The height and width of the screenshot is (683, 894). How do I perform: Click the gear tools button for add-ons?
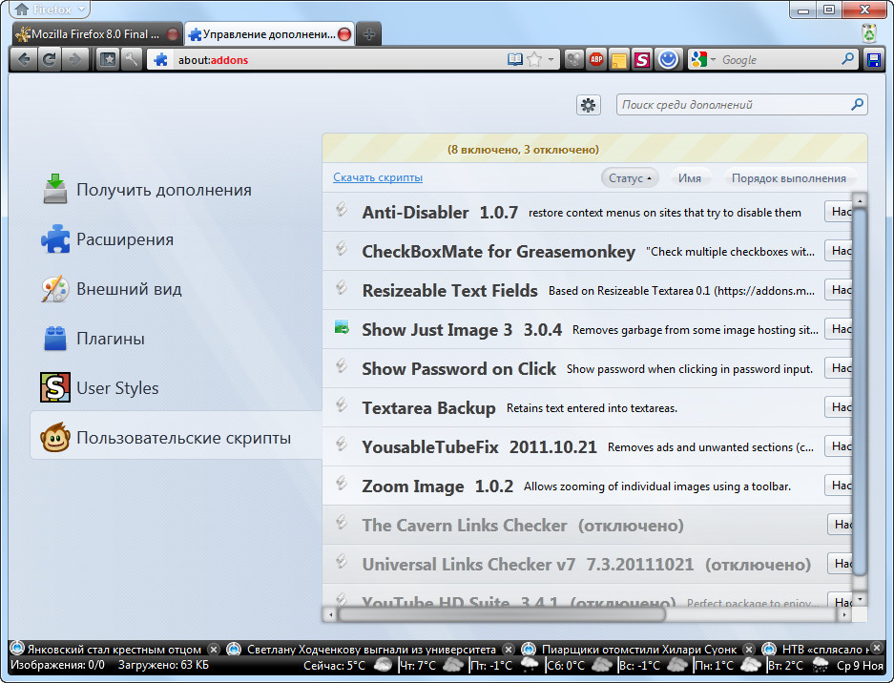click(x=589, y=105)
